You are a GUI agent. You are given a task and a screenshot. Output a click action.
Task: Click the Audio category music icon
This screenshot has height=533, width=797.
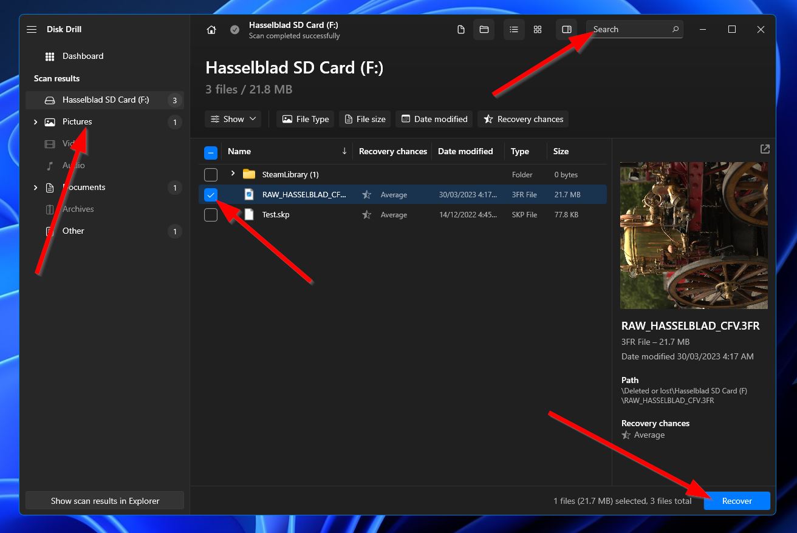(x=50, y=166)
